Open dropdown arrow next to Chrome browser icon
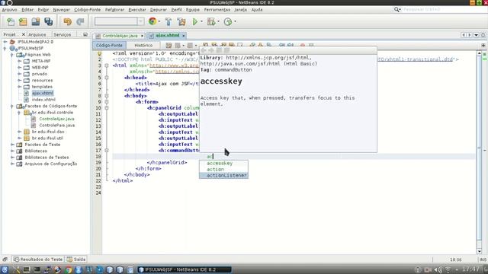Viewport: 488px width, 274px height. click(x=159, y=22)
